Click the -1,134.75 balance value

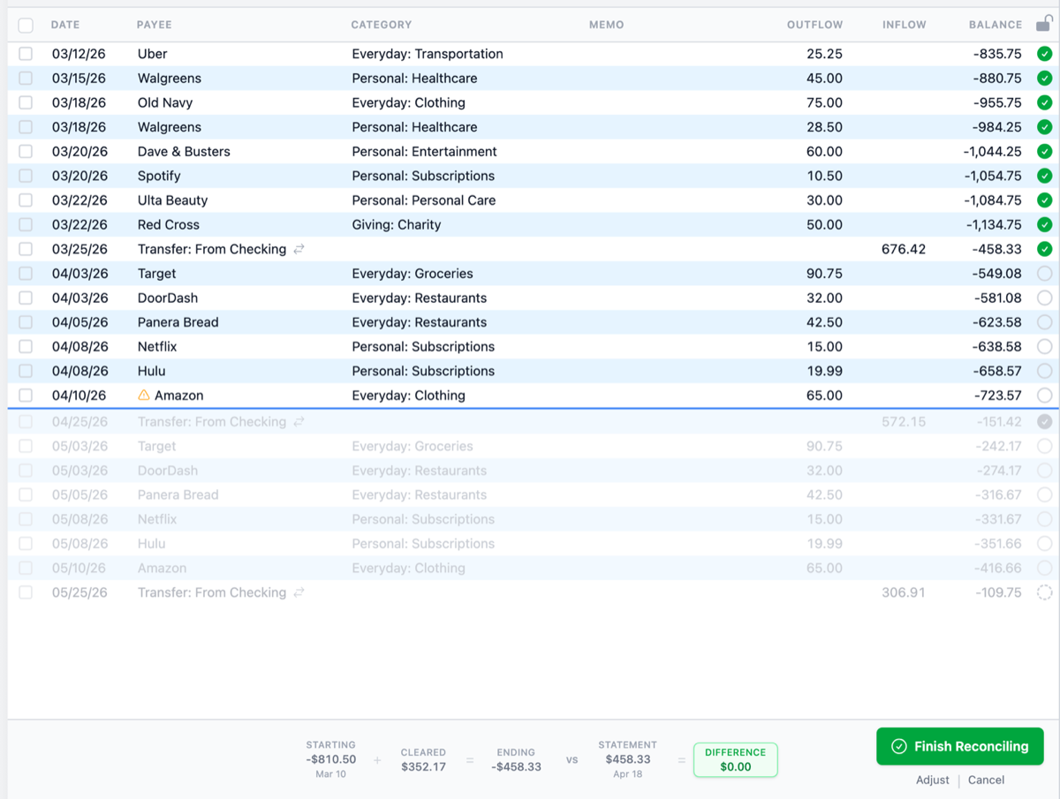pos(992,224)
